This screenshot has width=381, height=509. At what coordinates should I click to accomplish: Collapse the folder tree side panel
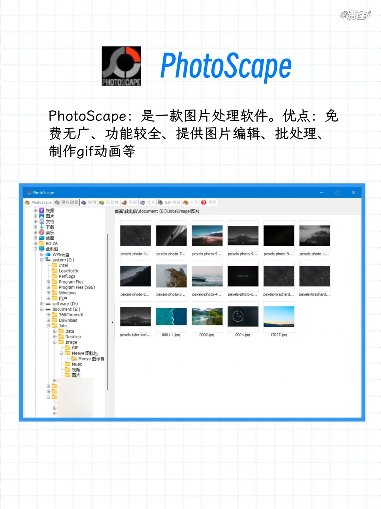pyautogui.click(x=113, y=322)
